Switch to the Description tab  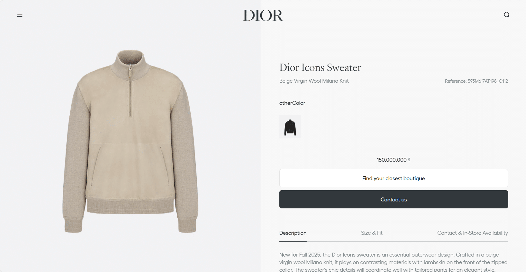tap(293, 233)
